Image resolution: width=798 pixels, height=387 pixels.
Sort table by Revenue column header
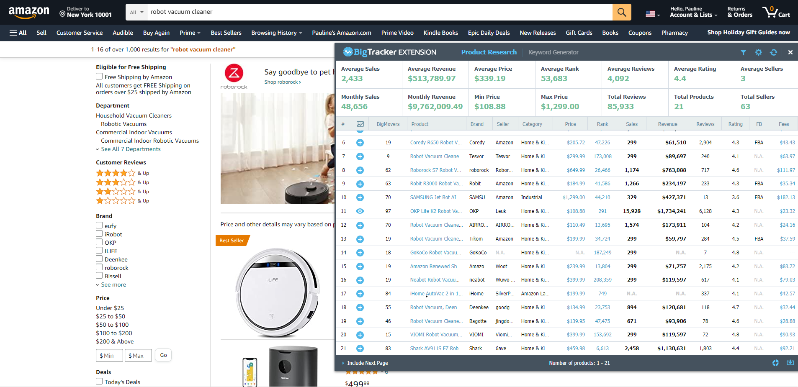667,124
